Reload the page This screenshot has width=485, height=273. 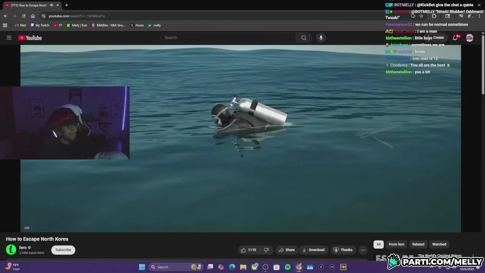23,16
